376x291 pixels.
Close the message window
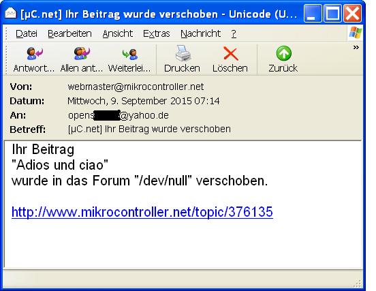tap(352, 13)
